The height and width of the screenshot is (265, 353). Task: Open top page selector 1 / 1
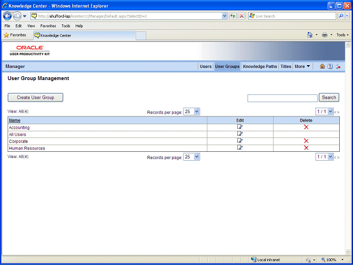[x=324, y=112]
